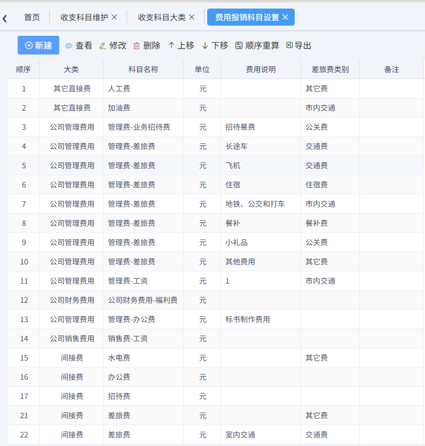The width and height of the screenshot is (425, 446).
Task: Click sequence number 10 cell
Action: [x=23, y=262]
